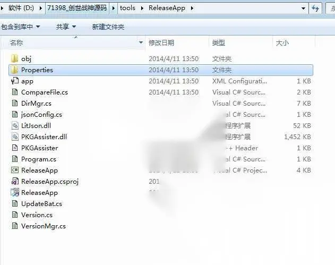Image resolution: width=335 pixels, height=265 pixels.
Task: Click the ReleaseApp solution icon above UpdateBat.cs
Action: pyautogui.click(x=15, y=192)
